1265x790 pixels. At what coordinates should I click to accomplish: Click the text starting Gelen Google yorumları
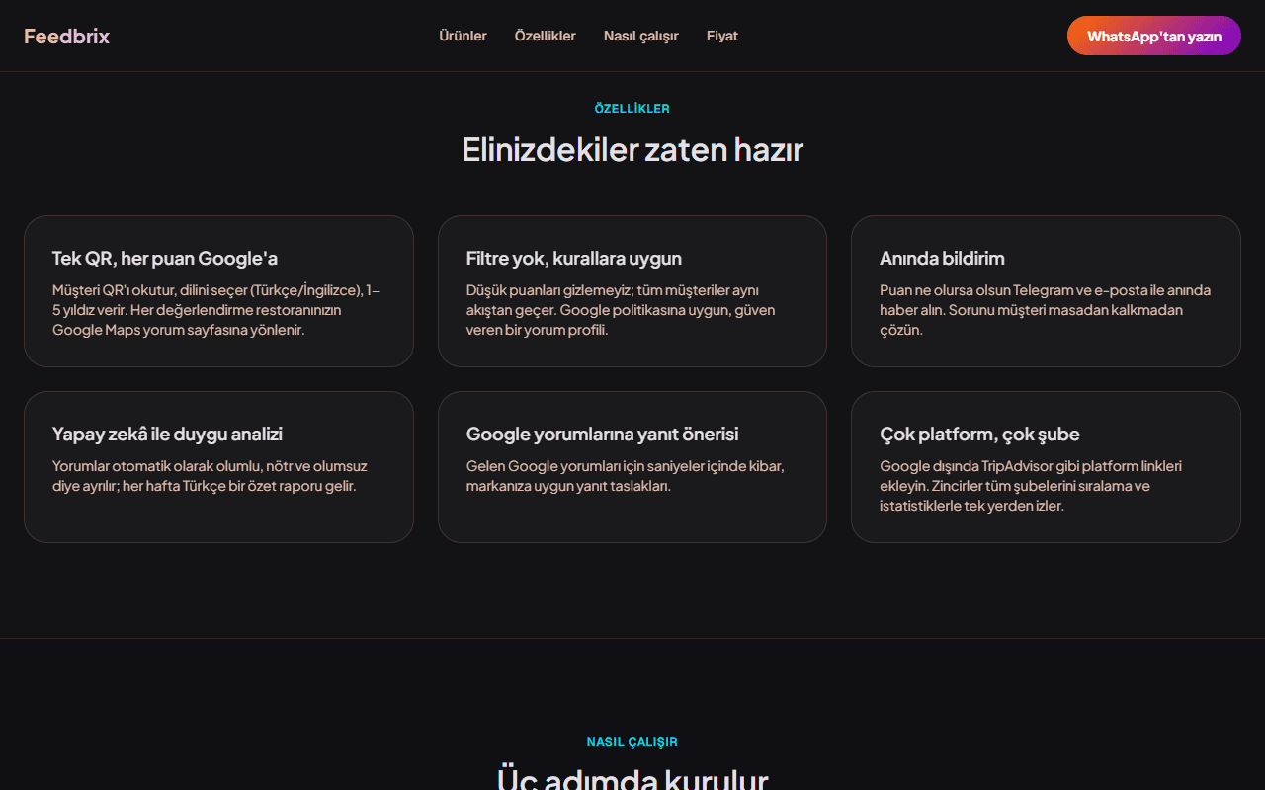(x=625, y=476)
